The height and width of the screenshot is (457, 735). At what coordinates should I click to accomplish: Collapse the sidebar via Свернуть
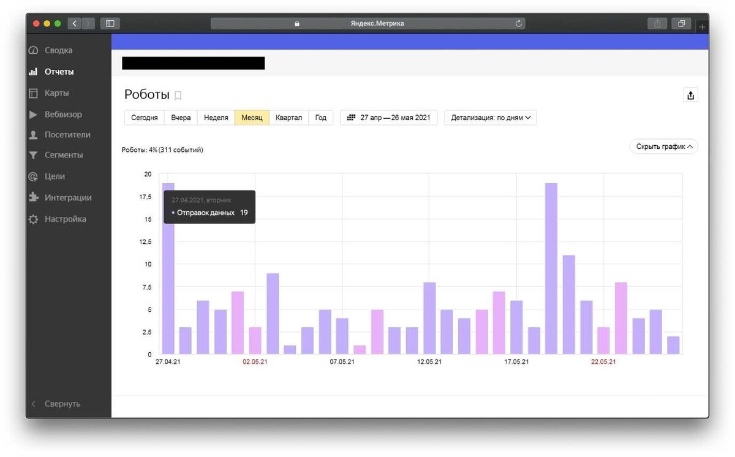pyautogui.click(x=56, y=404)
